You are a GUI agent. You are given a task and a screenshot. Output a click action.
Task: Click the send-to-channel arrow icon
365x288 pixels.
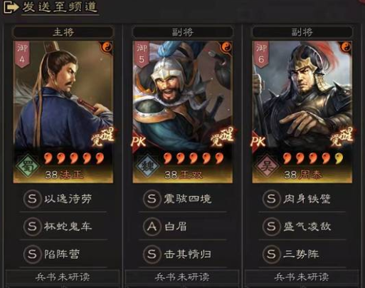(11, 7)
